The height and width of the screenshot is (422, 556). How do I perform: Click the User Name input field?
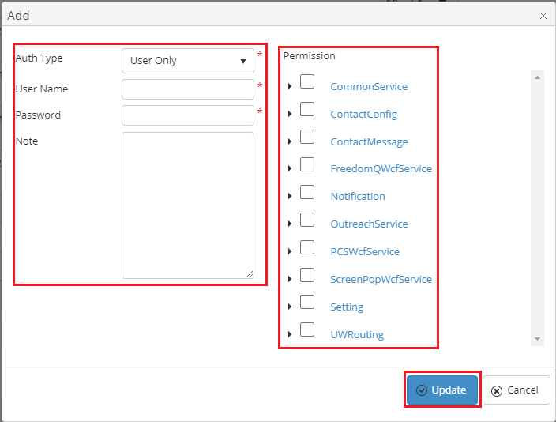coord(187,89)
